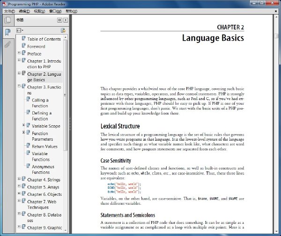The image size is (281, 236).
Task: Click the expand current bookmark icon
Action: [63, 30]
